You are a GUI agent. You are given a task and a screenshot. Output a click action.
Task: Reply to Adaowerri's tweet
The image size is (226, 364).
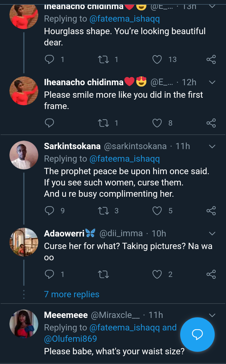coord(50,274)
